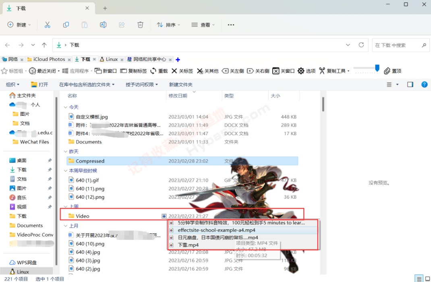Click 新建文件夹 button
This screenshot has height=282, width=431.
(x=180, y=84)
